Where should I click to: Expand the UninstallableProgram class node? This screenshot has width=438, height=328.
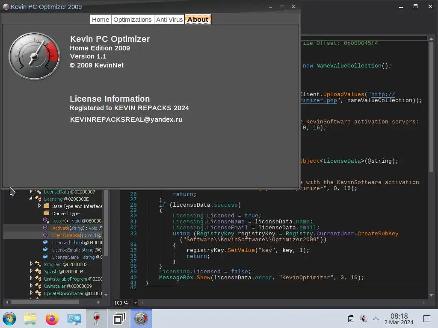pyautogui.click(x=31, y=278)
